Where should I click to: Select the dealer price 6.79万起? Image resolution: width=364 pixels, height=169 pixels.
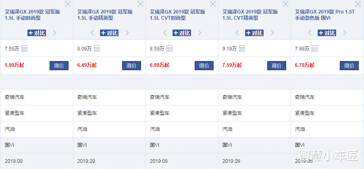pos(305,65)
